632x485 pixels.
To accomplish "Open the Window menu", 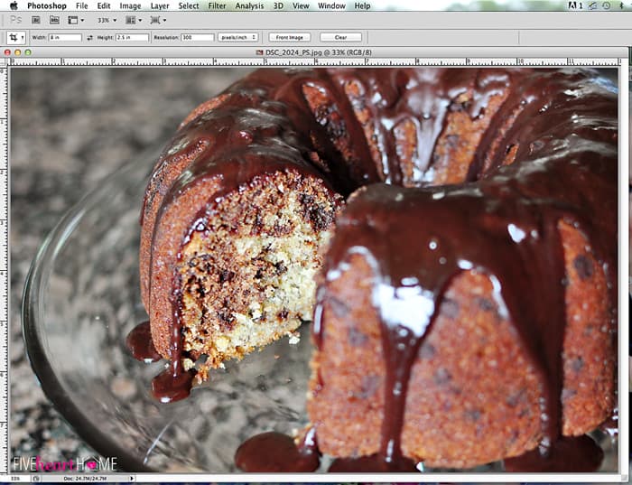I will tap(331, 5).
